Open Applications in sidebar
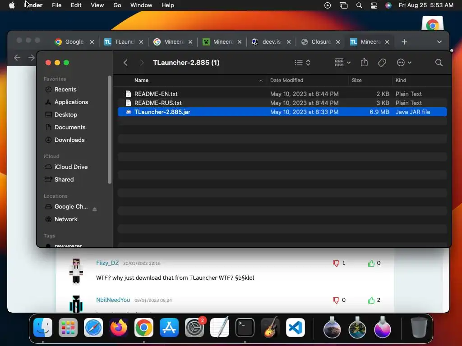Screen dimensions: 462x346 [71, 102]
